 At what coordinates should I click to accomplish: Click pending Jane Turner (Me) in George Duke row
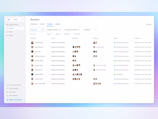100,65
